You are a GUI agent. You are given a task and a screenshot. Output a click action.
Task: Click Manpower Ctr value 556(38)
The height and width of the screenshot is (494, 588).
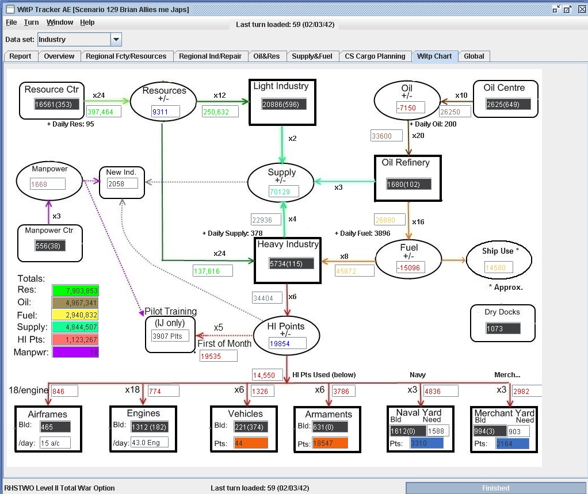coord(50,246)
